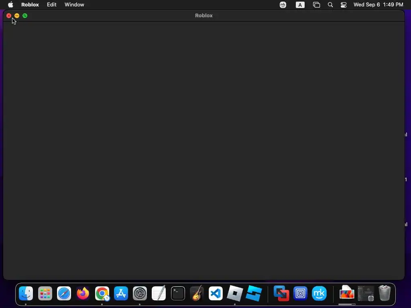This screenshot has width=411, height=308.
Task: Launch GarageBand from the Dock
Action: [197, 293]
